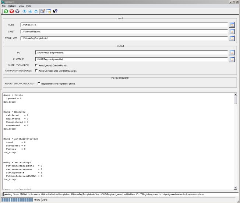Click the TO output file input field
This screenshot has width=240, height=203.
point(131,52)
